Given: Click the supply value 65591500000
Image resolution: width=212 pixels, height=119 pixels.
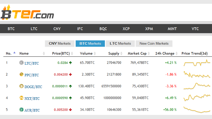Looking at the screenshot, I should [x=111, y=86].
